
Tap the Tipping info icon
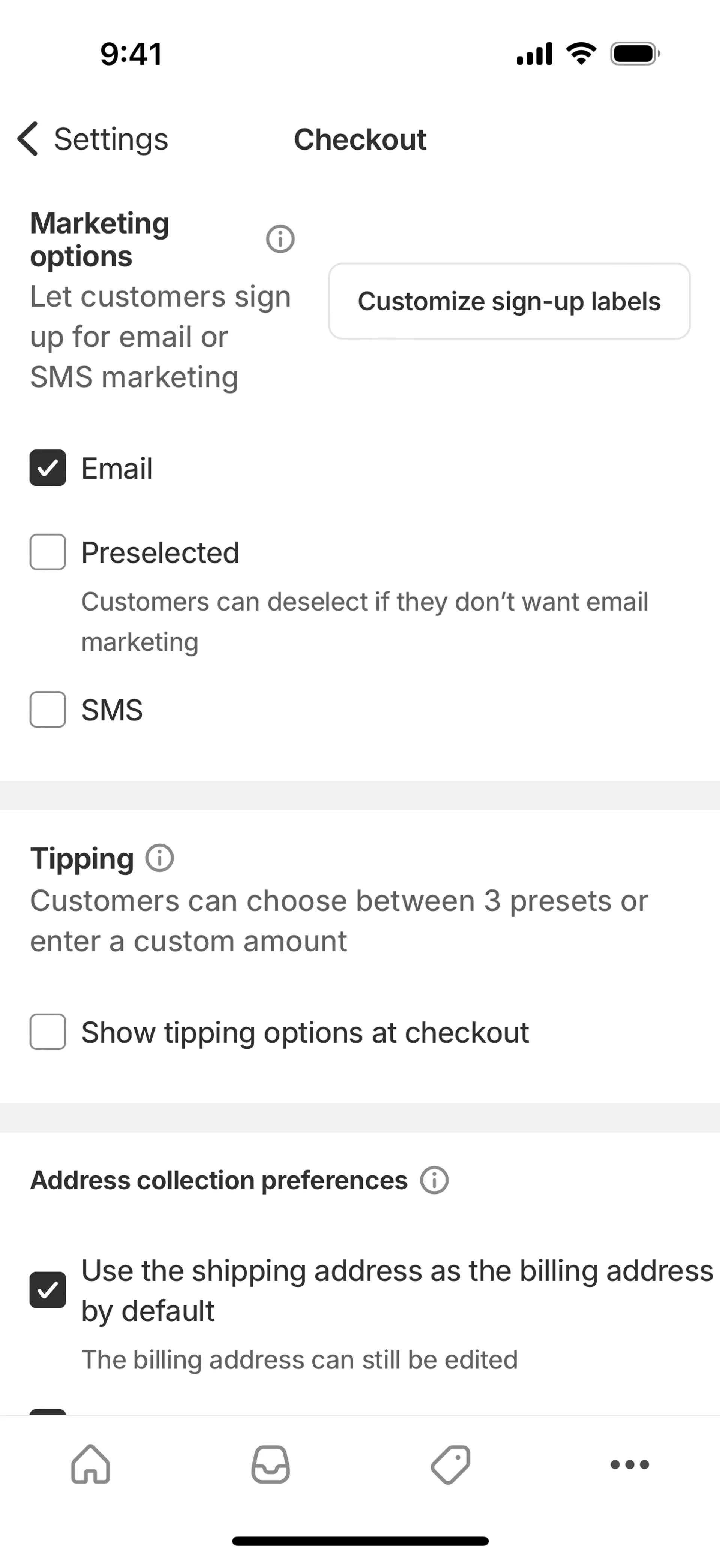[160, 858]
